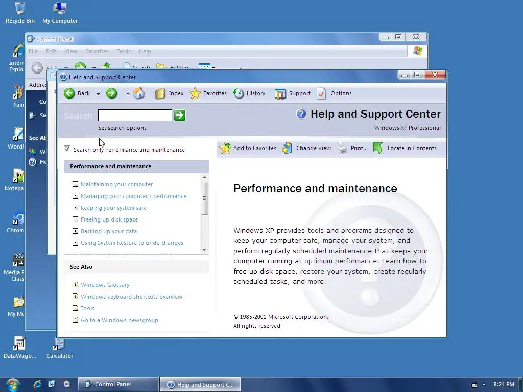Open the Calculator desktop shortcut
The height and width of the screenshot is (392, 523).
60,348
